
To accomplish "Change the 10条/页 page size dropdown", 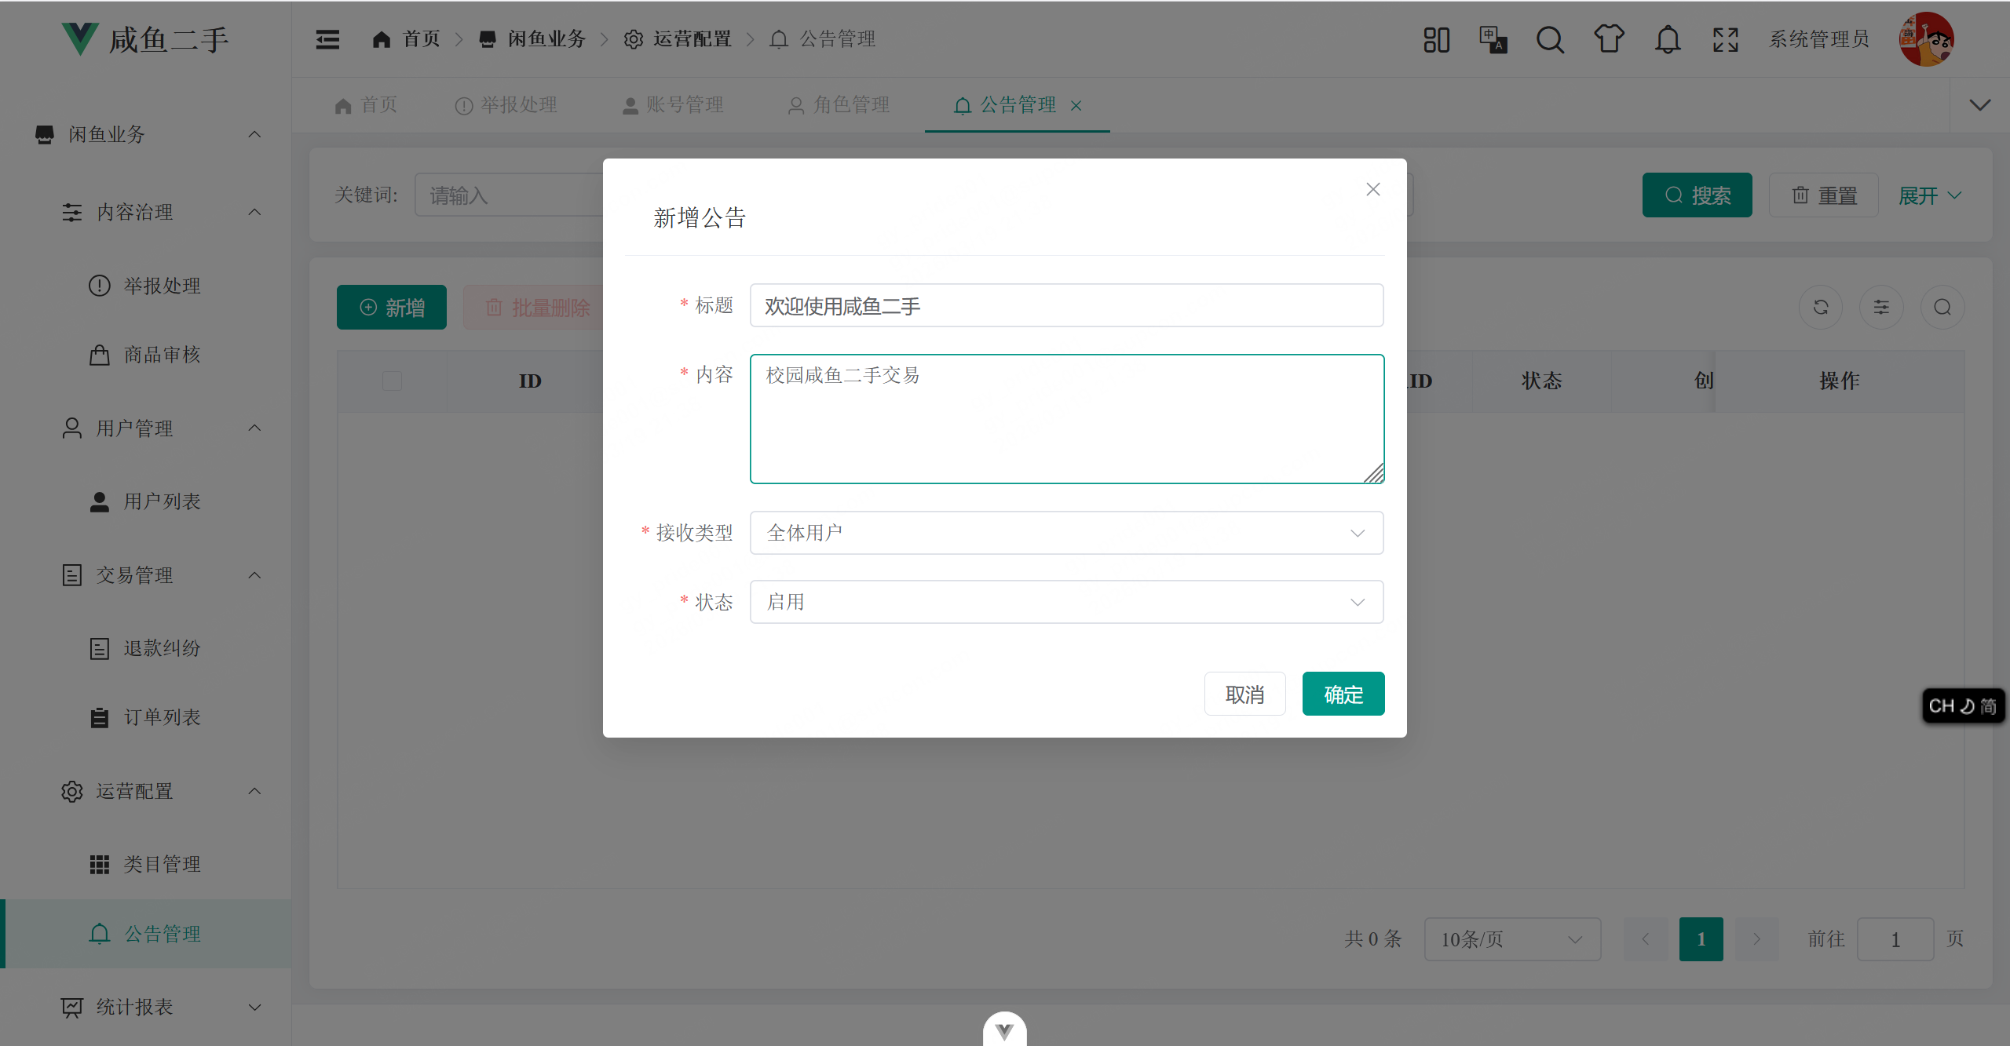I will click(1511, 938).
